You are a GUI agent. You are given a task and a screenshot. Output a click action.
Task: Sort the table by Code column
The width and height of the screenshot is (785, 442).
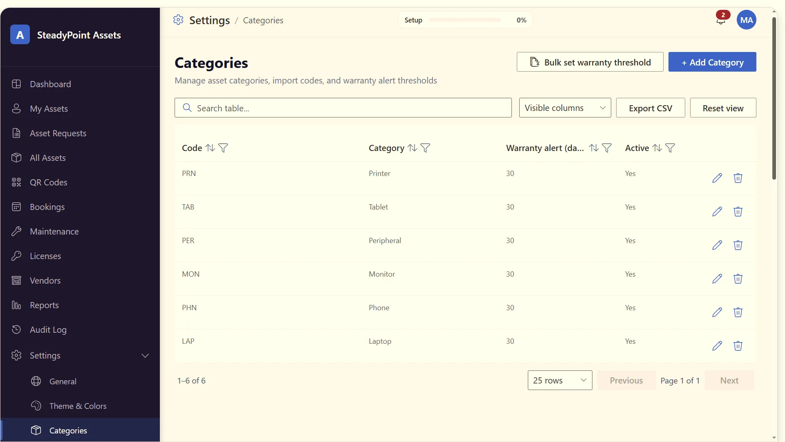[x=210, y=148]
